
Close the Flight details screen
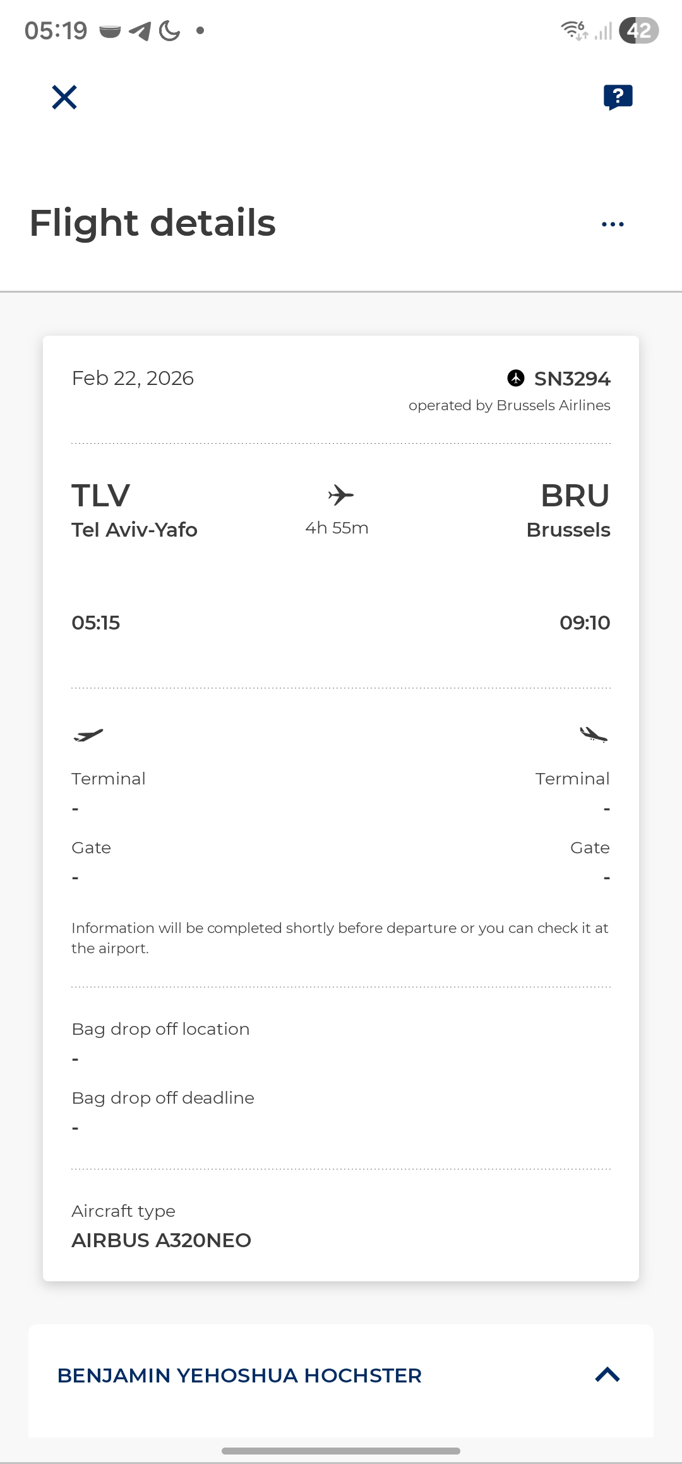click(64, 97)
